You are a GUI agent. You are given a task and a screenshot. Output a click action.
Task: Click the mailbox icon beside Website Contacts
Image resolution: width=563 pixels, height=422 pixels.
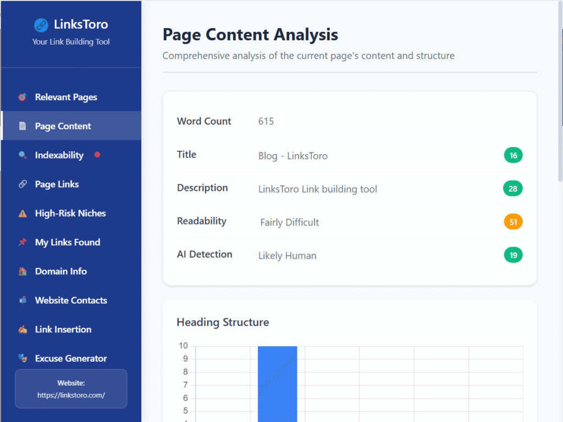click(23, 300)
